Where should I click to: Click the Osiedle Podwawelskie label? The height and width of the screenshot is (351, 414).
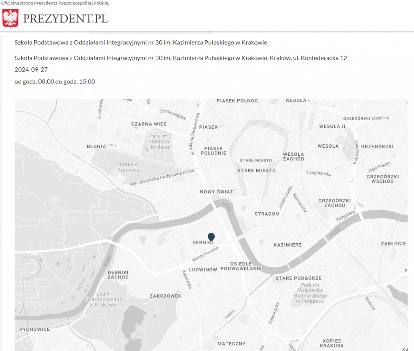click(241, 266)
